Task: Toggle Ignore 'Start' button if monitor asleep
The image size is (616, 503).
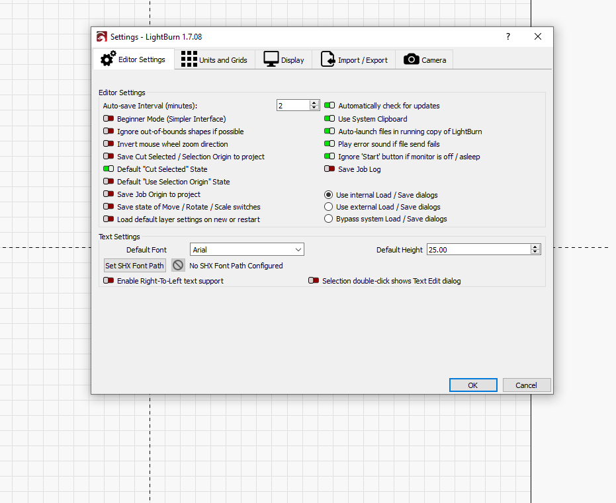Action: point(330,156)
